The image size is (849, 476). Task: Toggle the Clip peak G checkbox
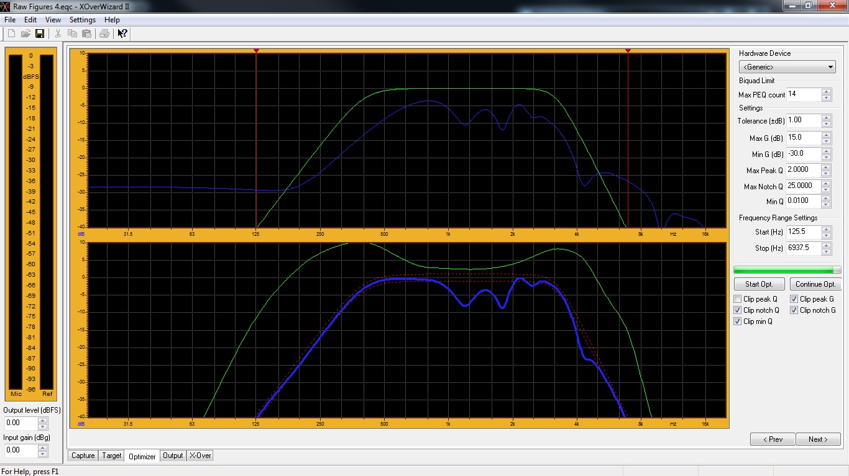[794, 299]
